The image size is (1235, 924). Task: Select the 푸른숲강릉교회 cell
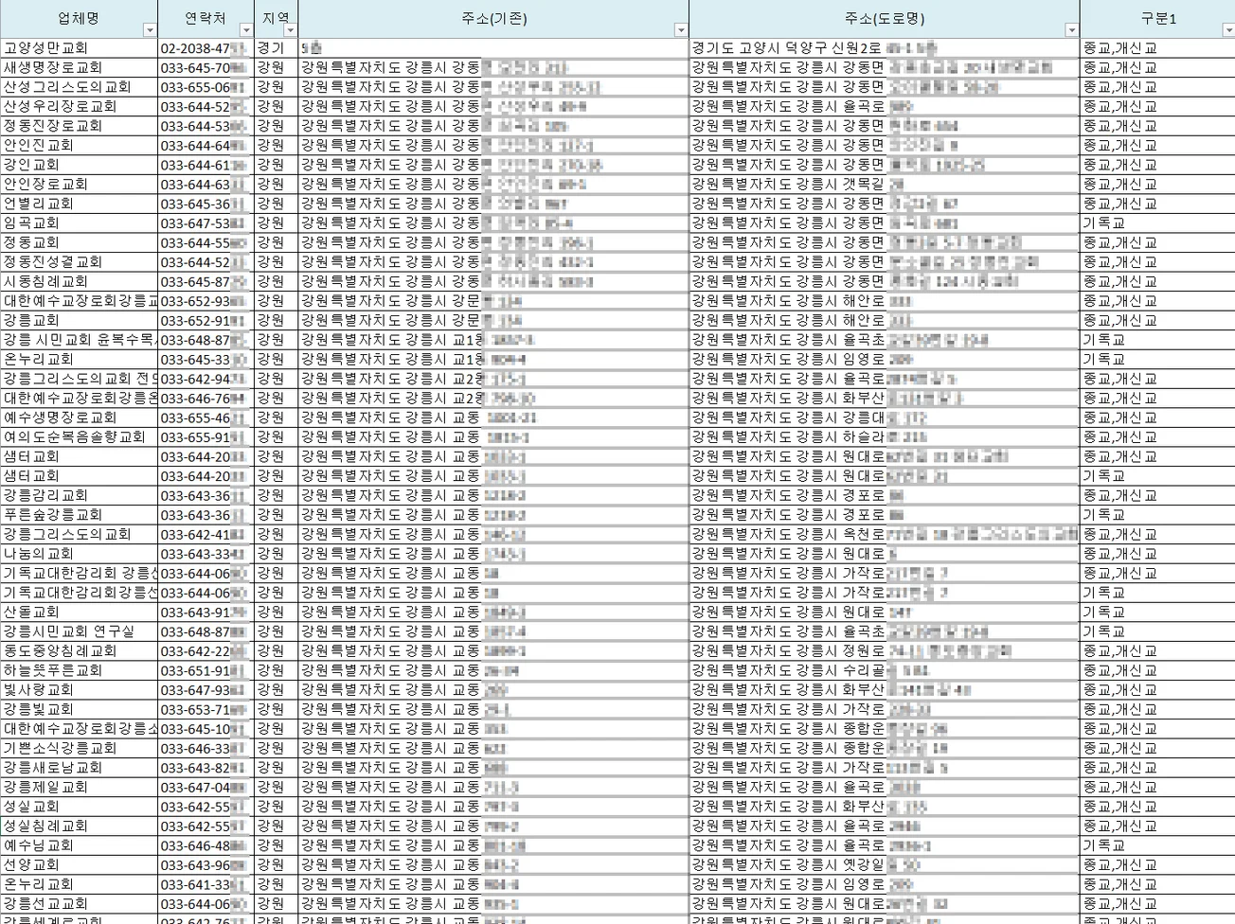(79, 514)
